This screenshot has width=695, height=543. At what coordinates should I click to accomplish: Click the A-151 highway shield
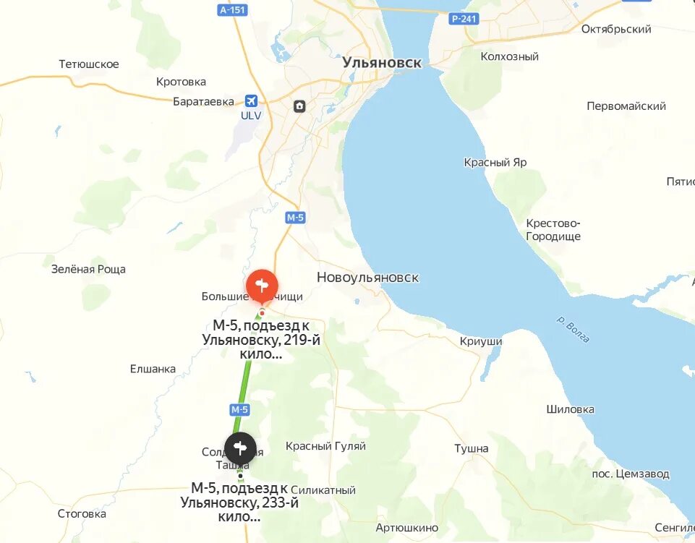[233, 9]
